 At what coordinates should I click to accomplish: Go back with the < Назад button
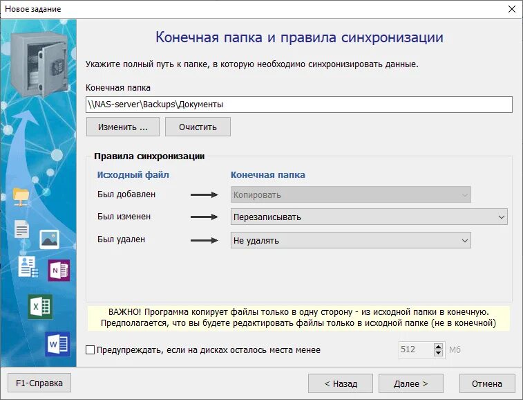coord(341,383)
